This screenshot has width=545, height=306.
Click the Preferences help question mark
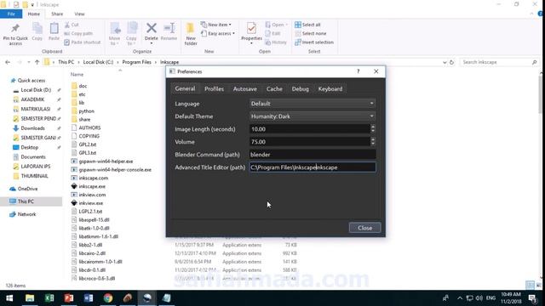(358, 71)
